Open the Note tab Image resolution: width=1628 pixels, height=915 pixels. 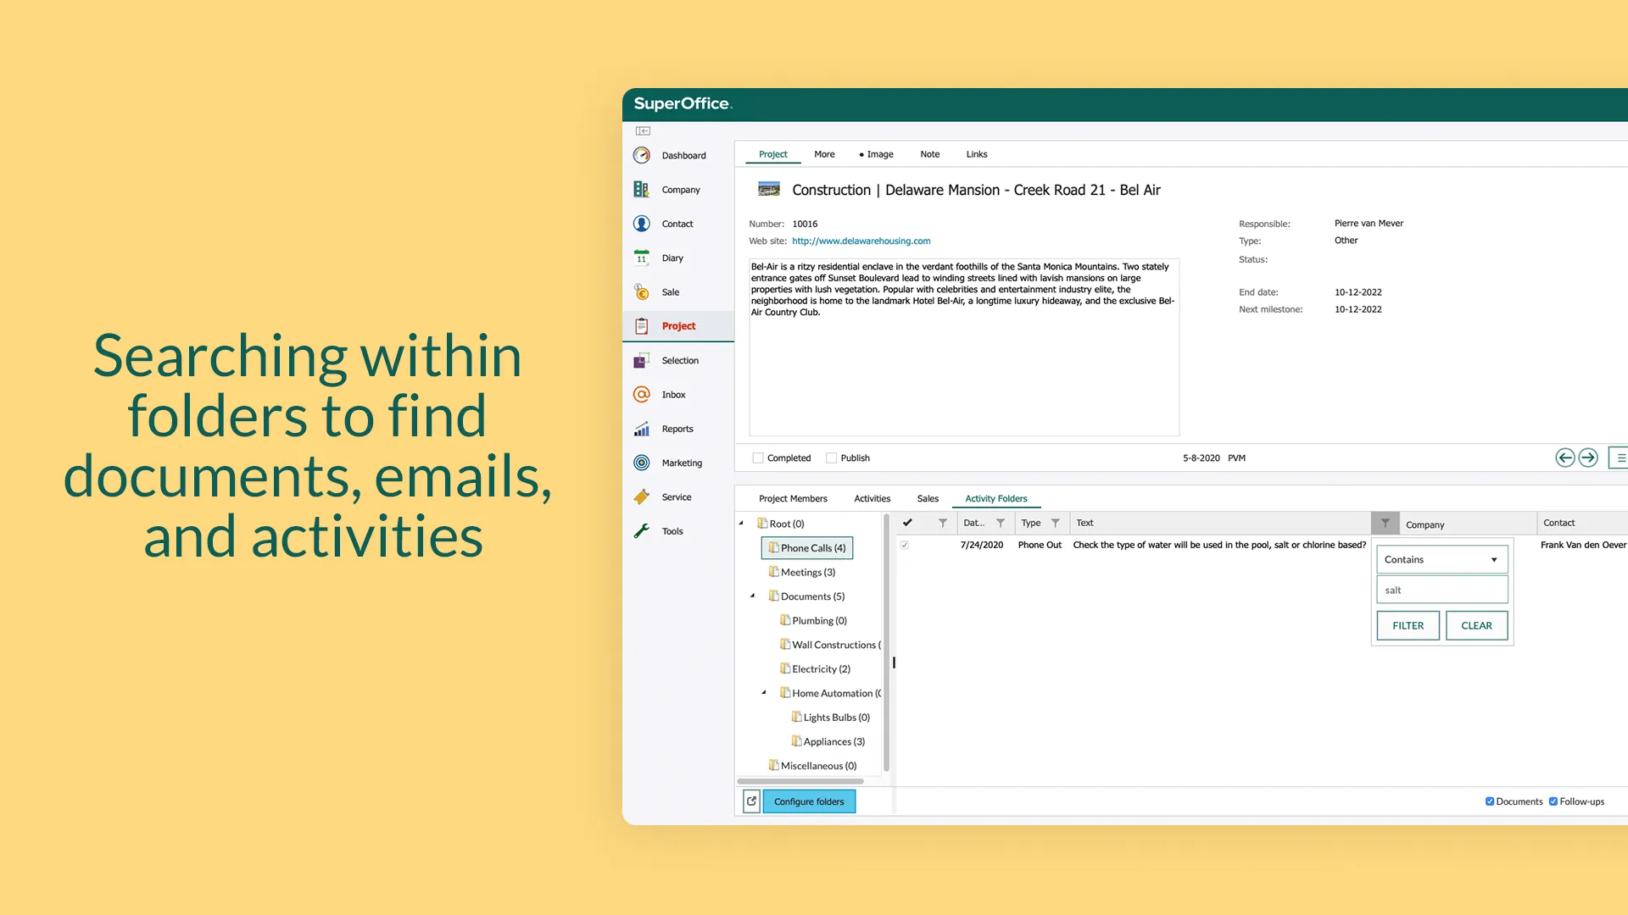click(x=929, y=154)
